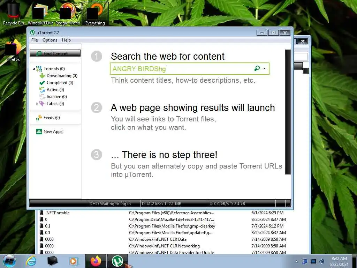Click the Inactive grey arrows icon
The image size is (357, 268).
(42, 97)
